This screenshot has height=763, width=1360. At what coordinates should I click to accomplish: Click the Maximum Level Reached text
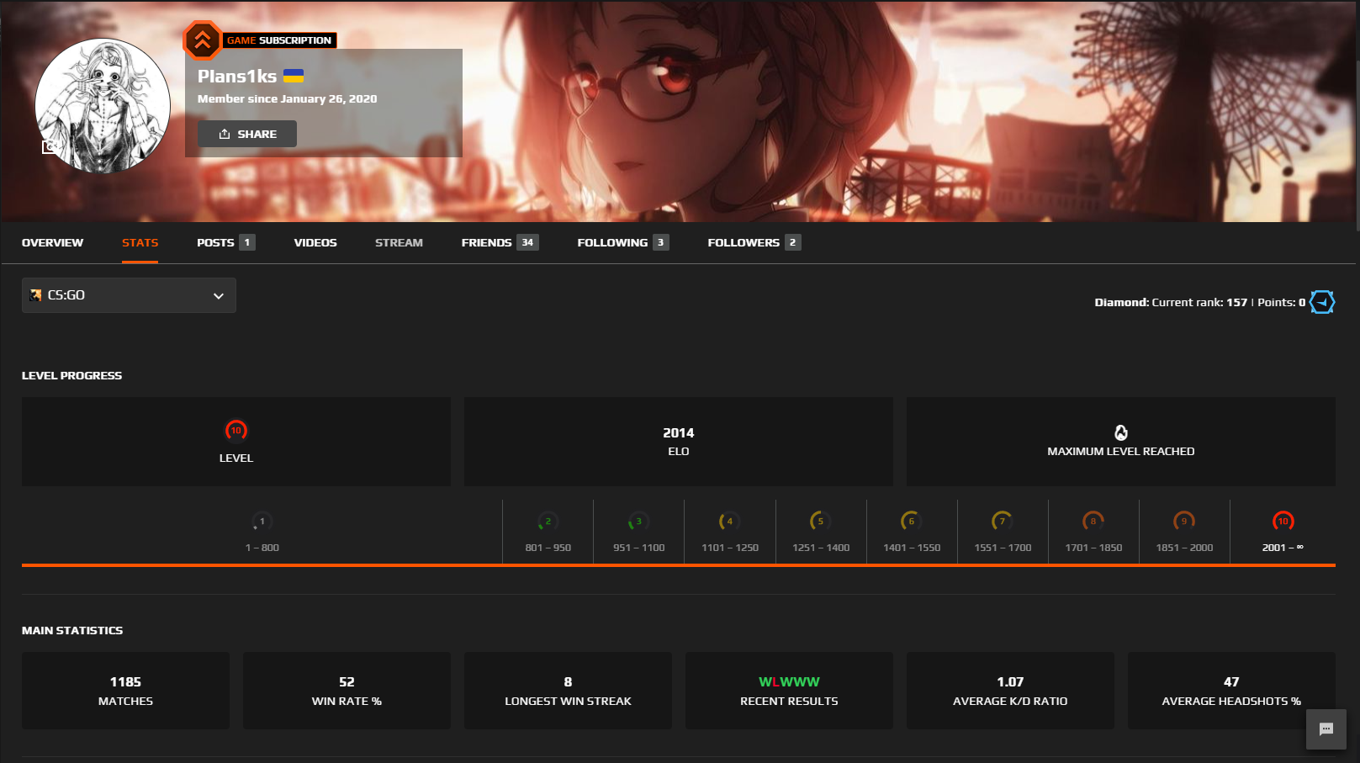click(x=1121, y=452)
